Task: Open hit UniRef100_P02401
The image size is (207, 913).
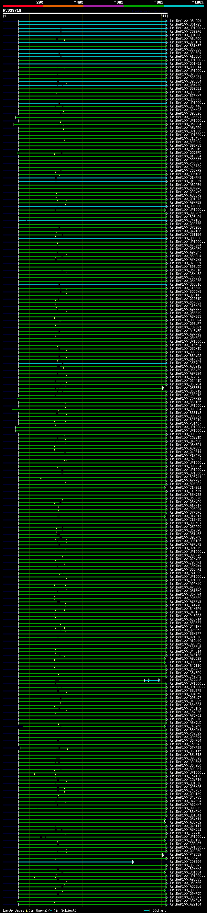Action: tap(186, 78)
